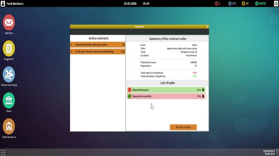Open the app grid in bottom-left corner
The height and width of the screenshot is (156, 279).
[x=3, y=152]
